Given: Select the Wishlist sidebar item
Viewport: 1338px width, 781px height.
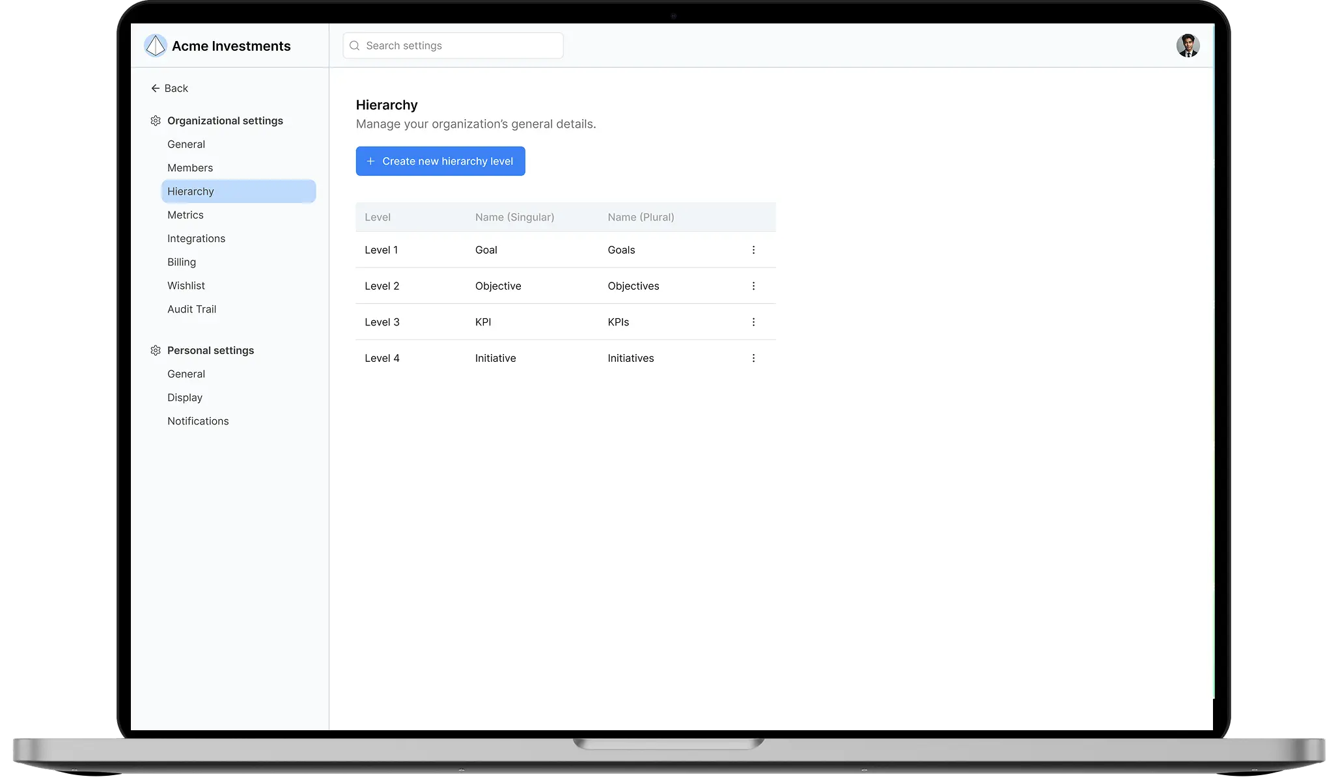Looking at the screenshot, I should [186, 286].
